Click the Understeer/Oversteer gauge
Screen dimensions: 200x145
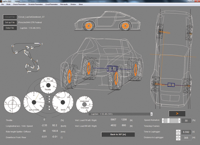tap(84, 104)
